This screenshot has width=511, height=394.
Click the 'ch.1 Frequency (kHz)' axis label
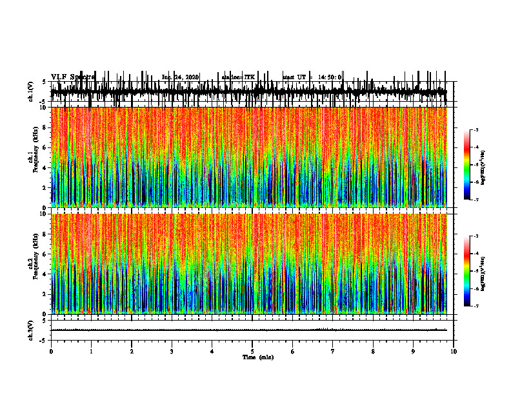(x=34, y=150)
